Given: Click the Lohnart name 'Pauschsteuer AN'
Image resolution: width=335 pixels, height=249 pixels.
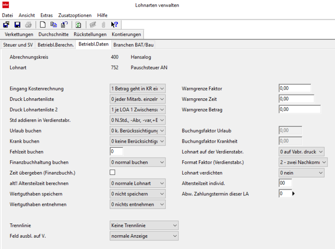Looking at the screenshot, I should [149, 67].
